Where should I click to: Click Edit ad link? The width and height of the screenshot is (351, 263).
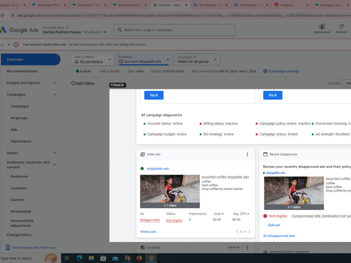tap(274, 225)
